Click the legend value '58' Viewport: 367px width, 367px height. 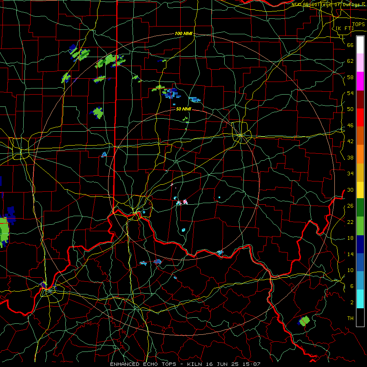coord(350,77)
